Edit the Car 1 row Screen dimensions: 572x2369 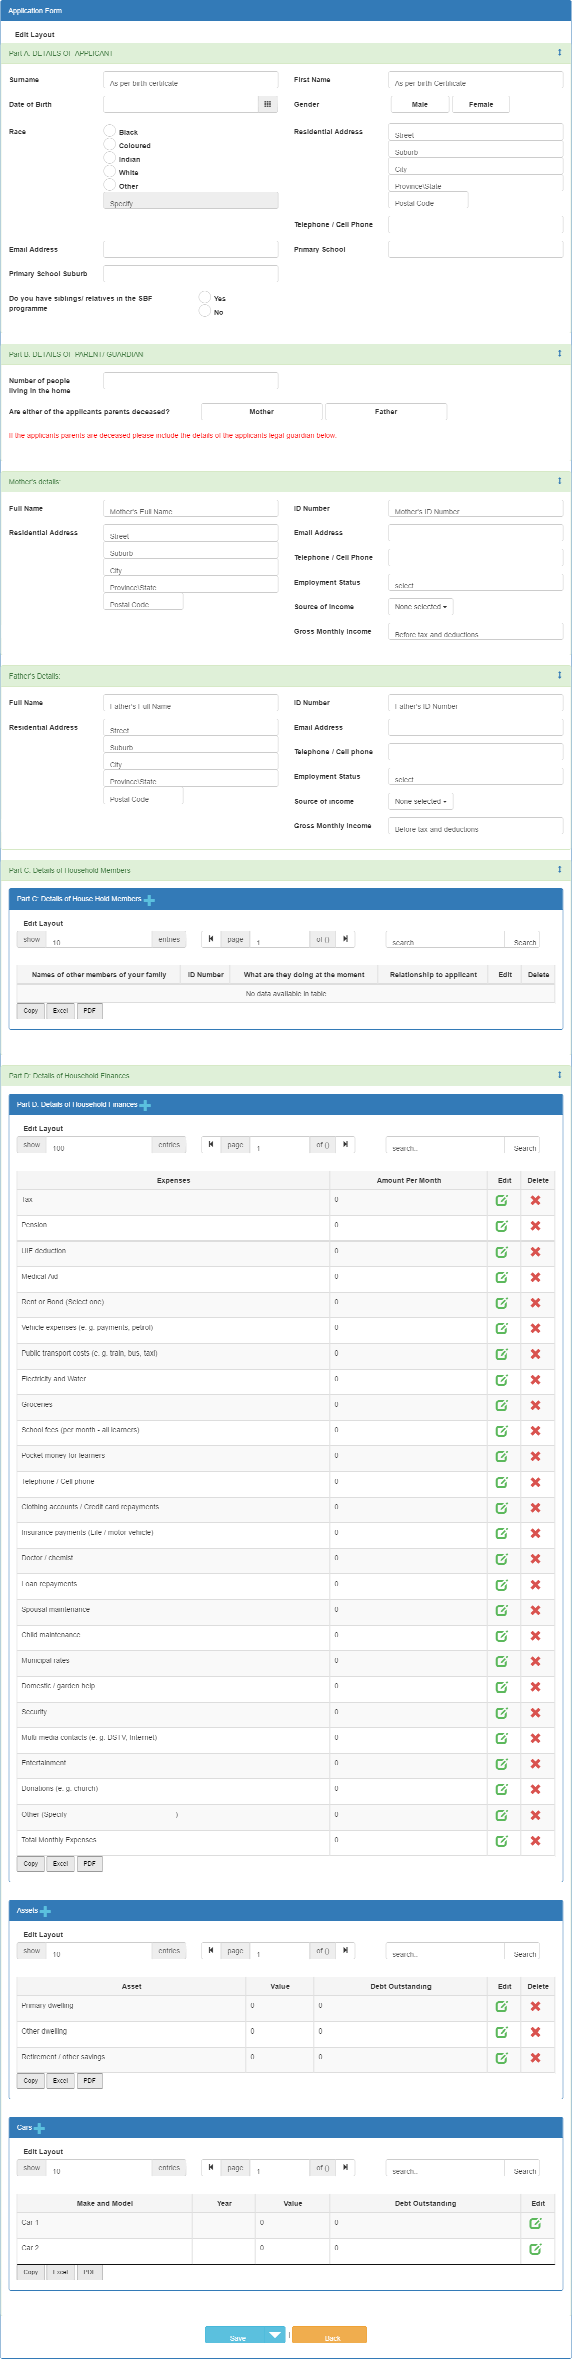point(535,2224)
